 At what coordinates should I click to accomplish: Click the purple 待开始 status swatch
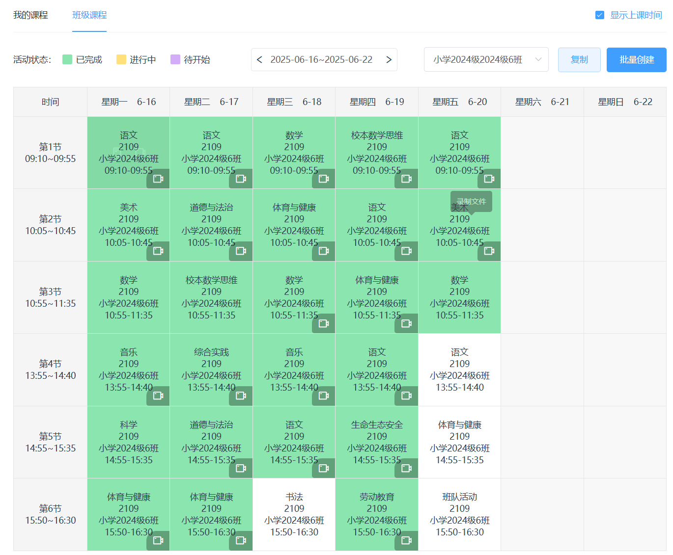[175, 60]
